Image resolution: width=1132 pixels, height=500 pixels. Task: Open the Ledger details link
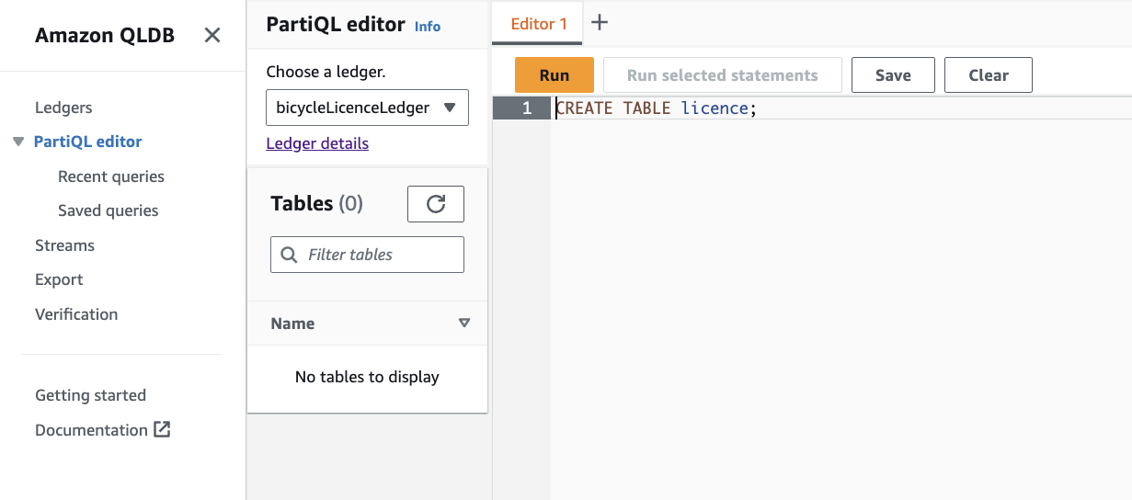(x=317, y=143)
